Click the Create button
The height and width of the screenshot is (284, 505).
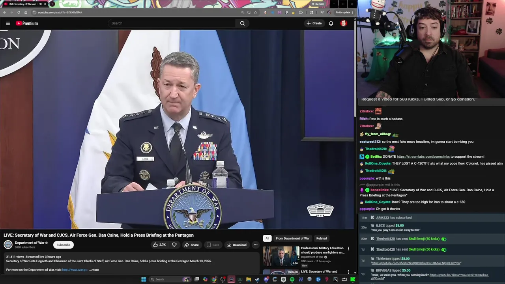click(x=314, y=23)
